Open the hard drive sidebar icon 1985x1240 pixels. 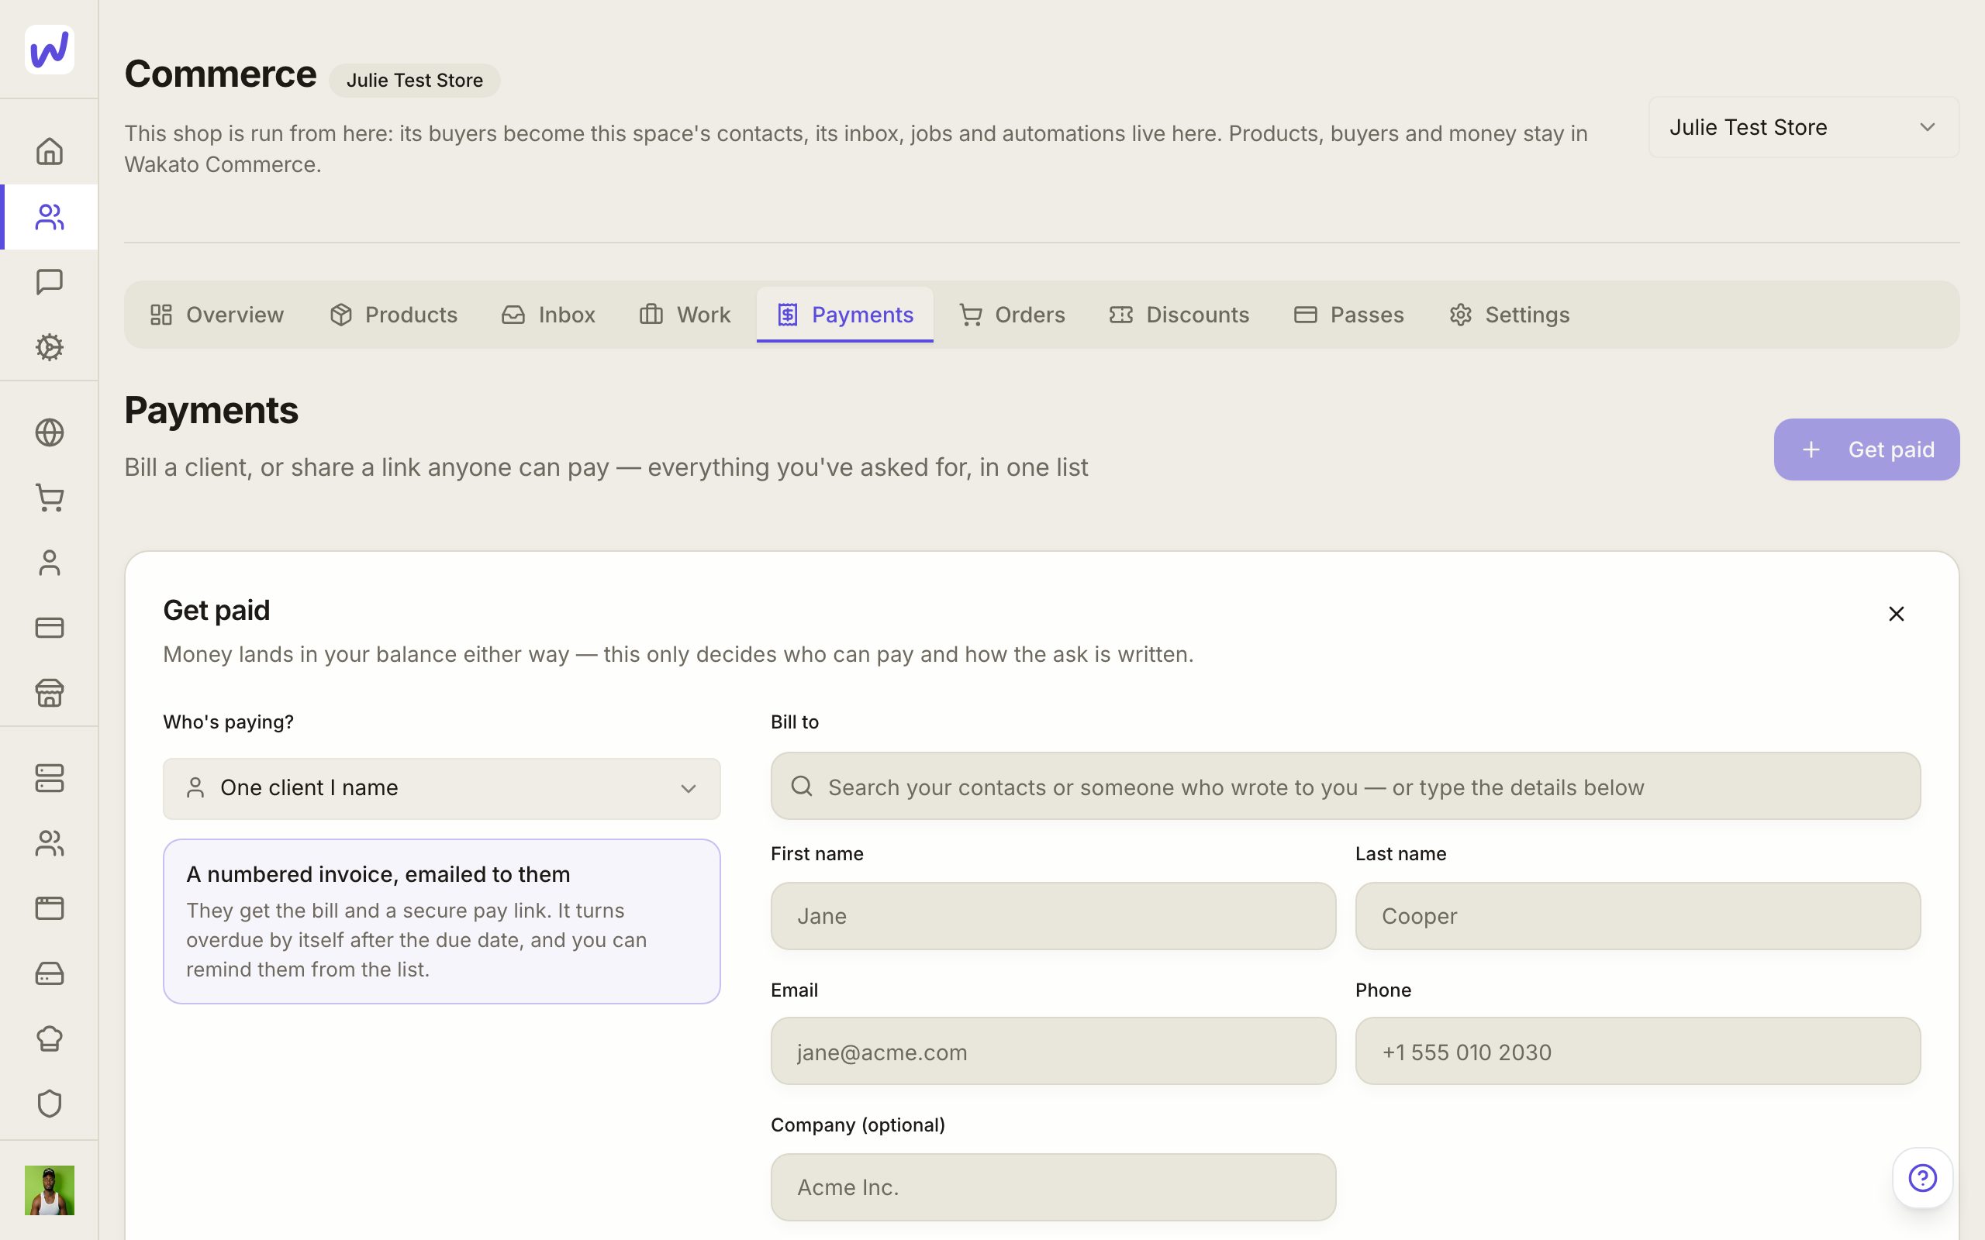tap(49, 973)
